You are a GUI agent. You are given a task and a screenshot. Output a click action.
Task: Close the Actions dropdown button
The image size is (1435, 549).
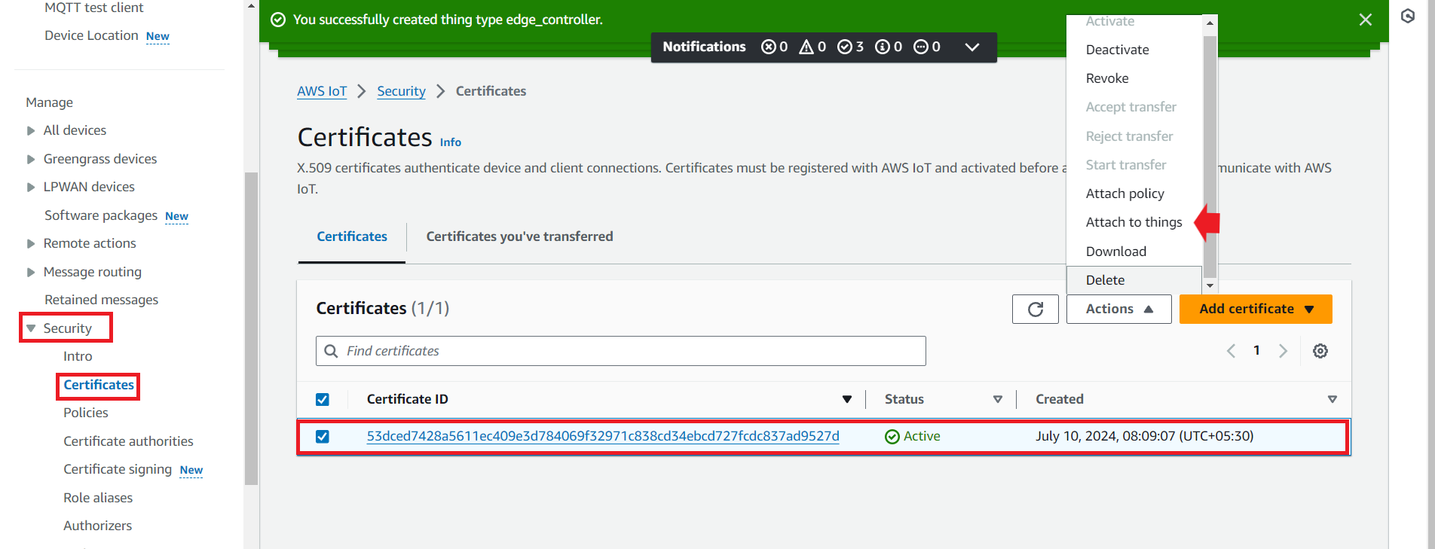pyautogui.click(x=1119, y=309)
